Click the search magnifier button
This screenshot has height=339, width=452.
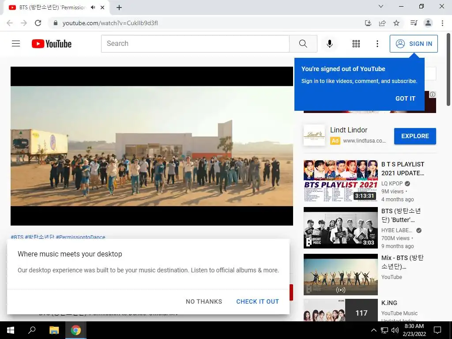point(303,44)
